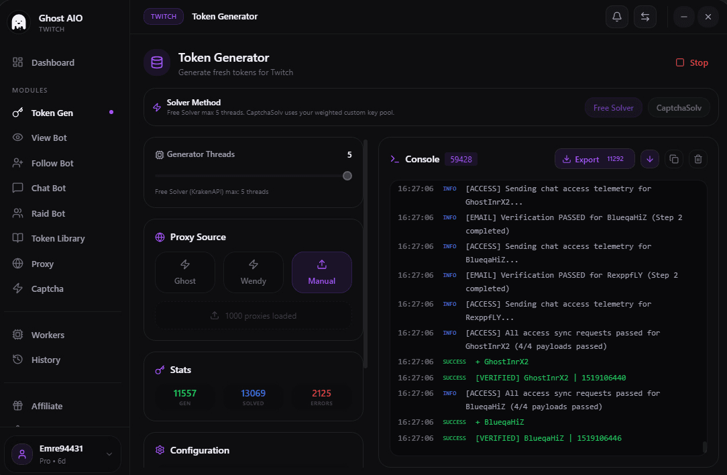This screenshot has width=727, height=475.
Task: Click the Token Generator database icon
Action: [x=157, y=62]
